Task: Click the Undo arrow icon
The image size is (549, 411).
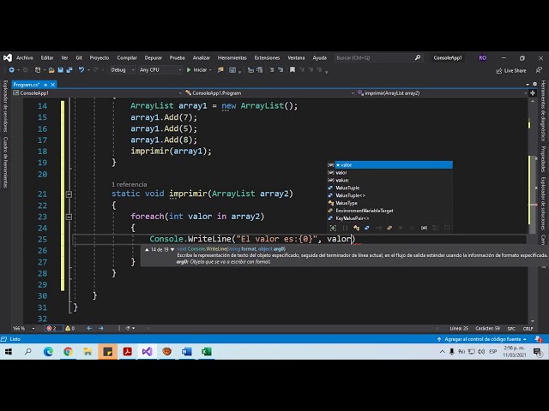Action: point(81,70)
